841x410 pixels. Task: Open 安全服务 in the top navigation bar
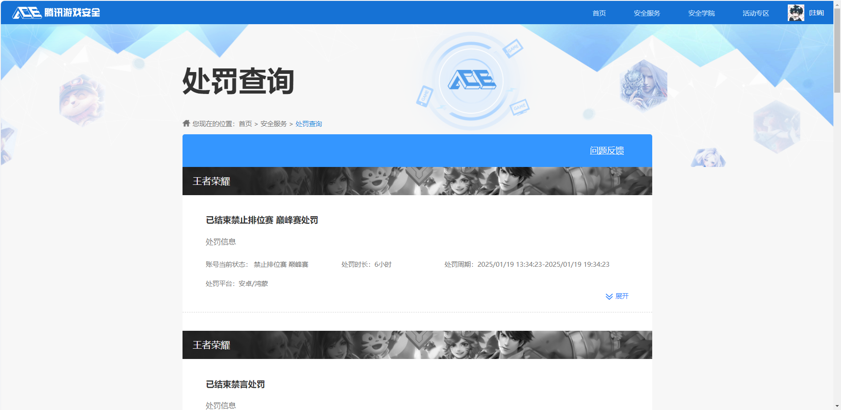pyautogui.click(x=647, y=13)
